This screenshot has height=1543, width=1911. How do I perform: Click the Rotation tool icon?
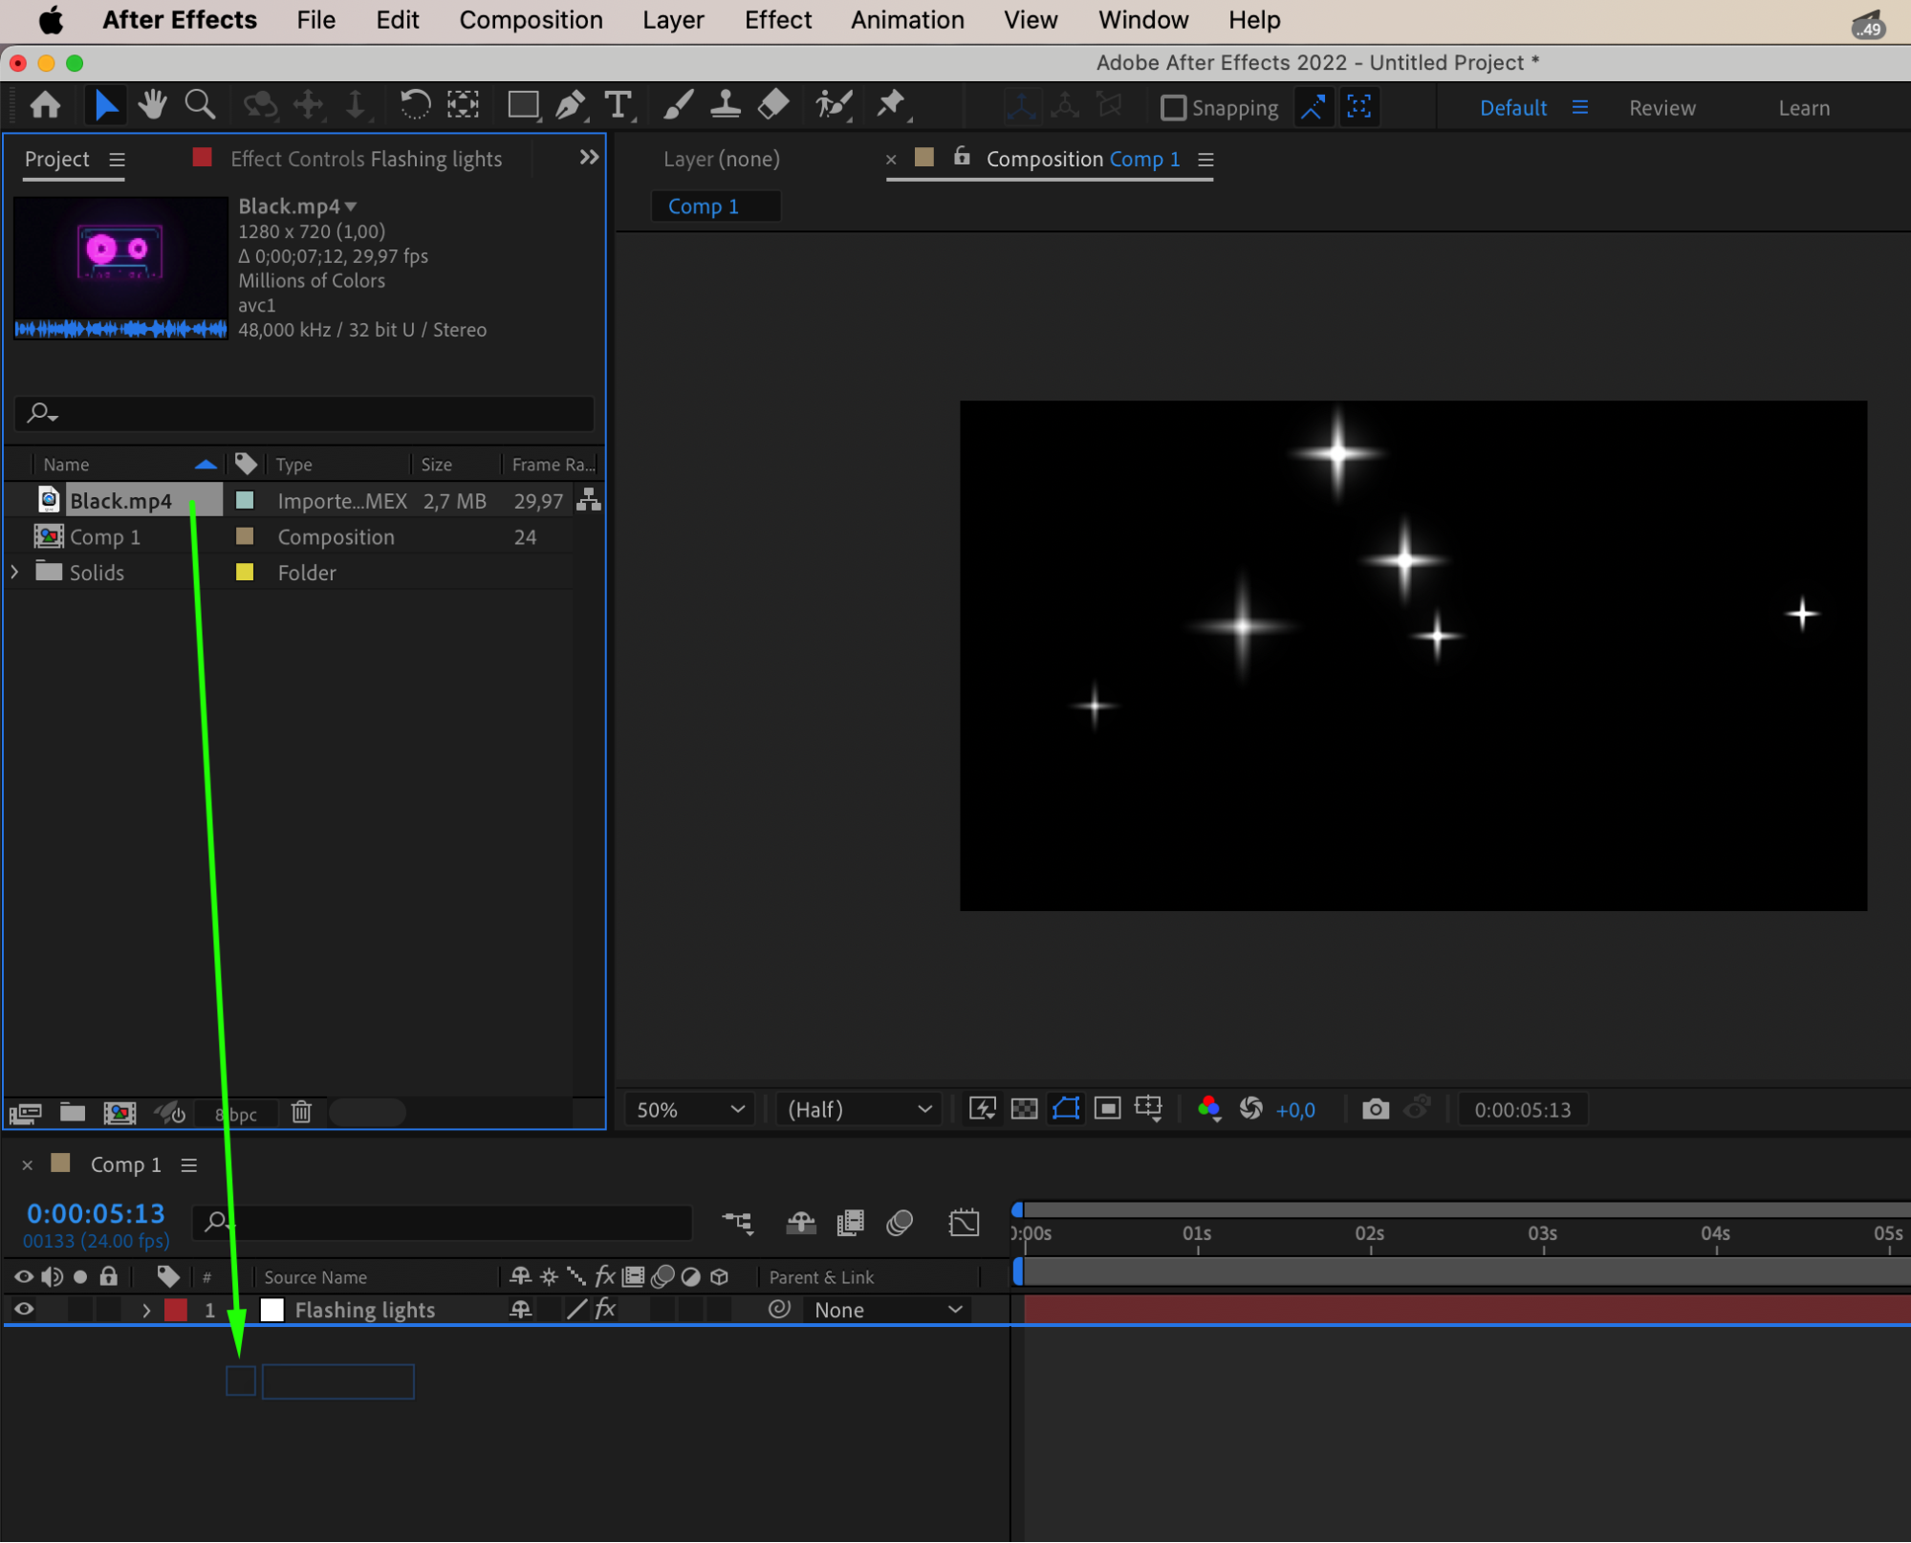[x=415, y=105]
